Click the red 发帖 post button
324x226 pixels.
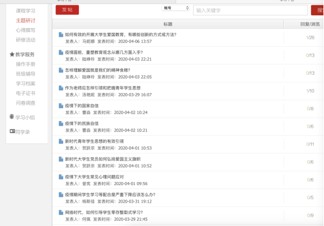[67, 10]
